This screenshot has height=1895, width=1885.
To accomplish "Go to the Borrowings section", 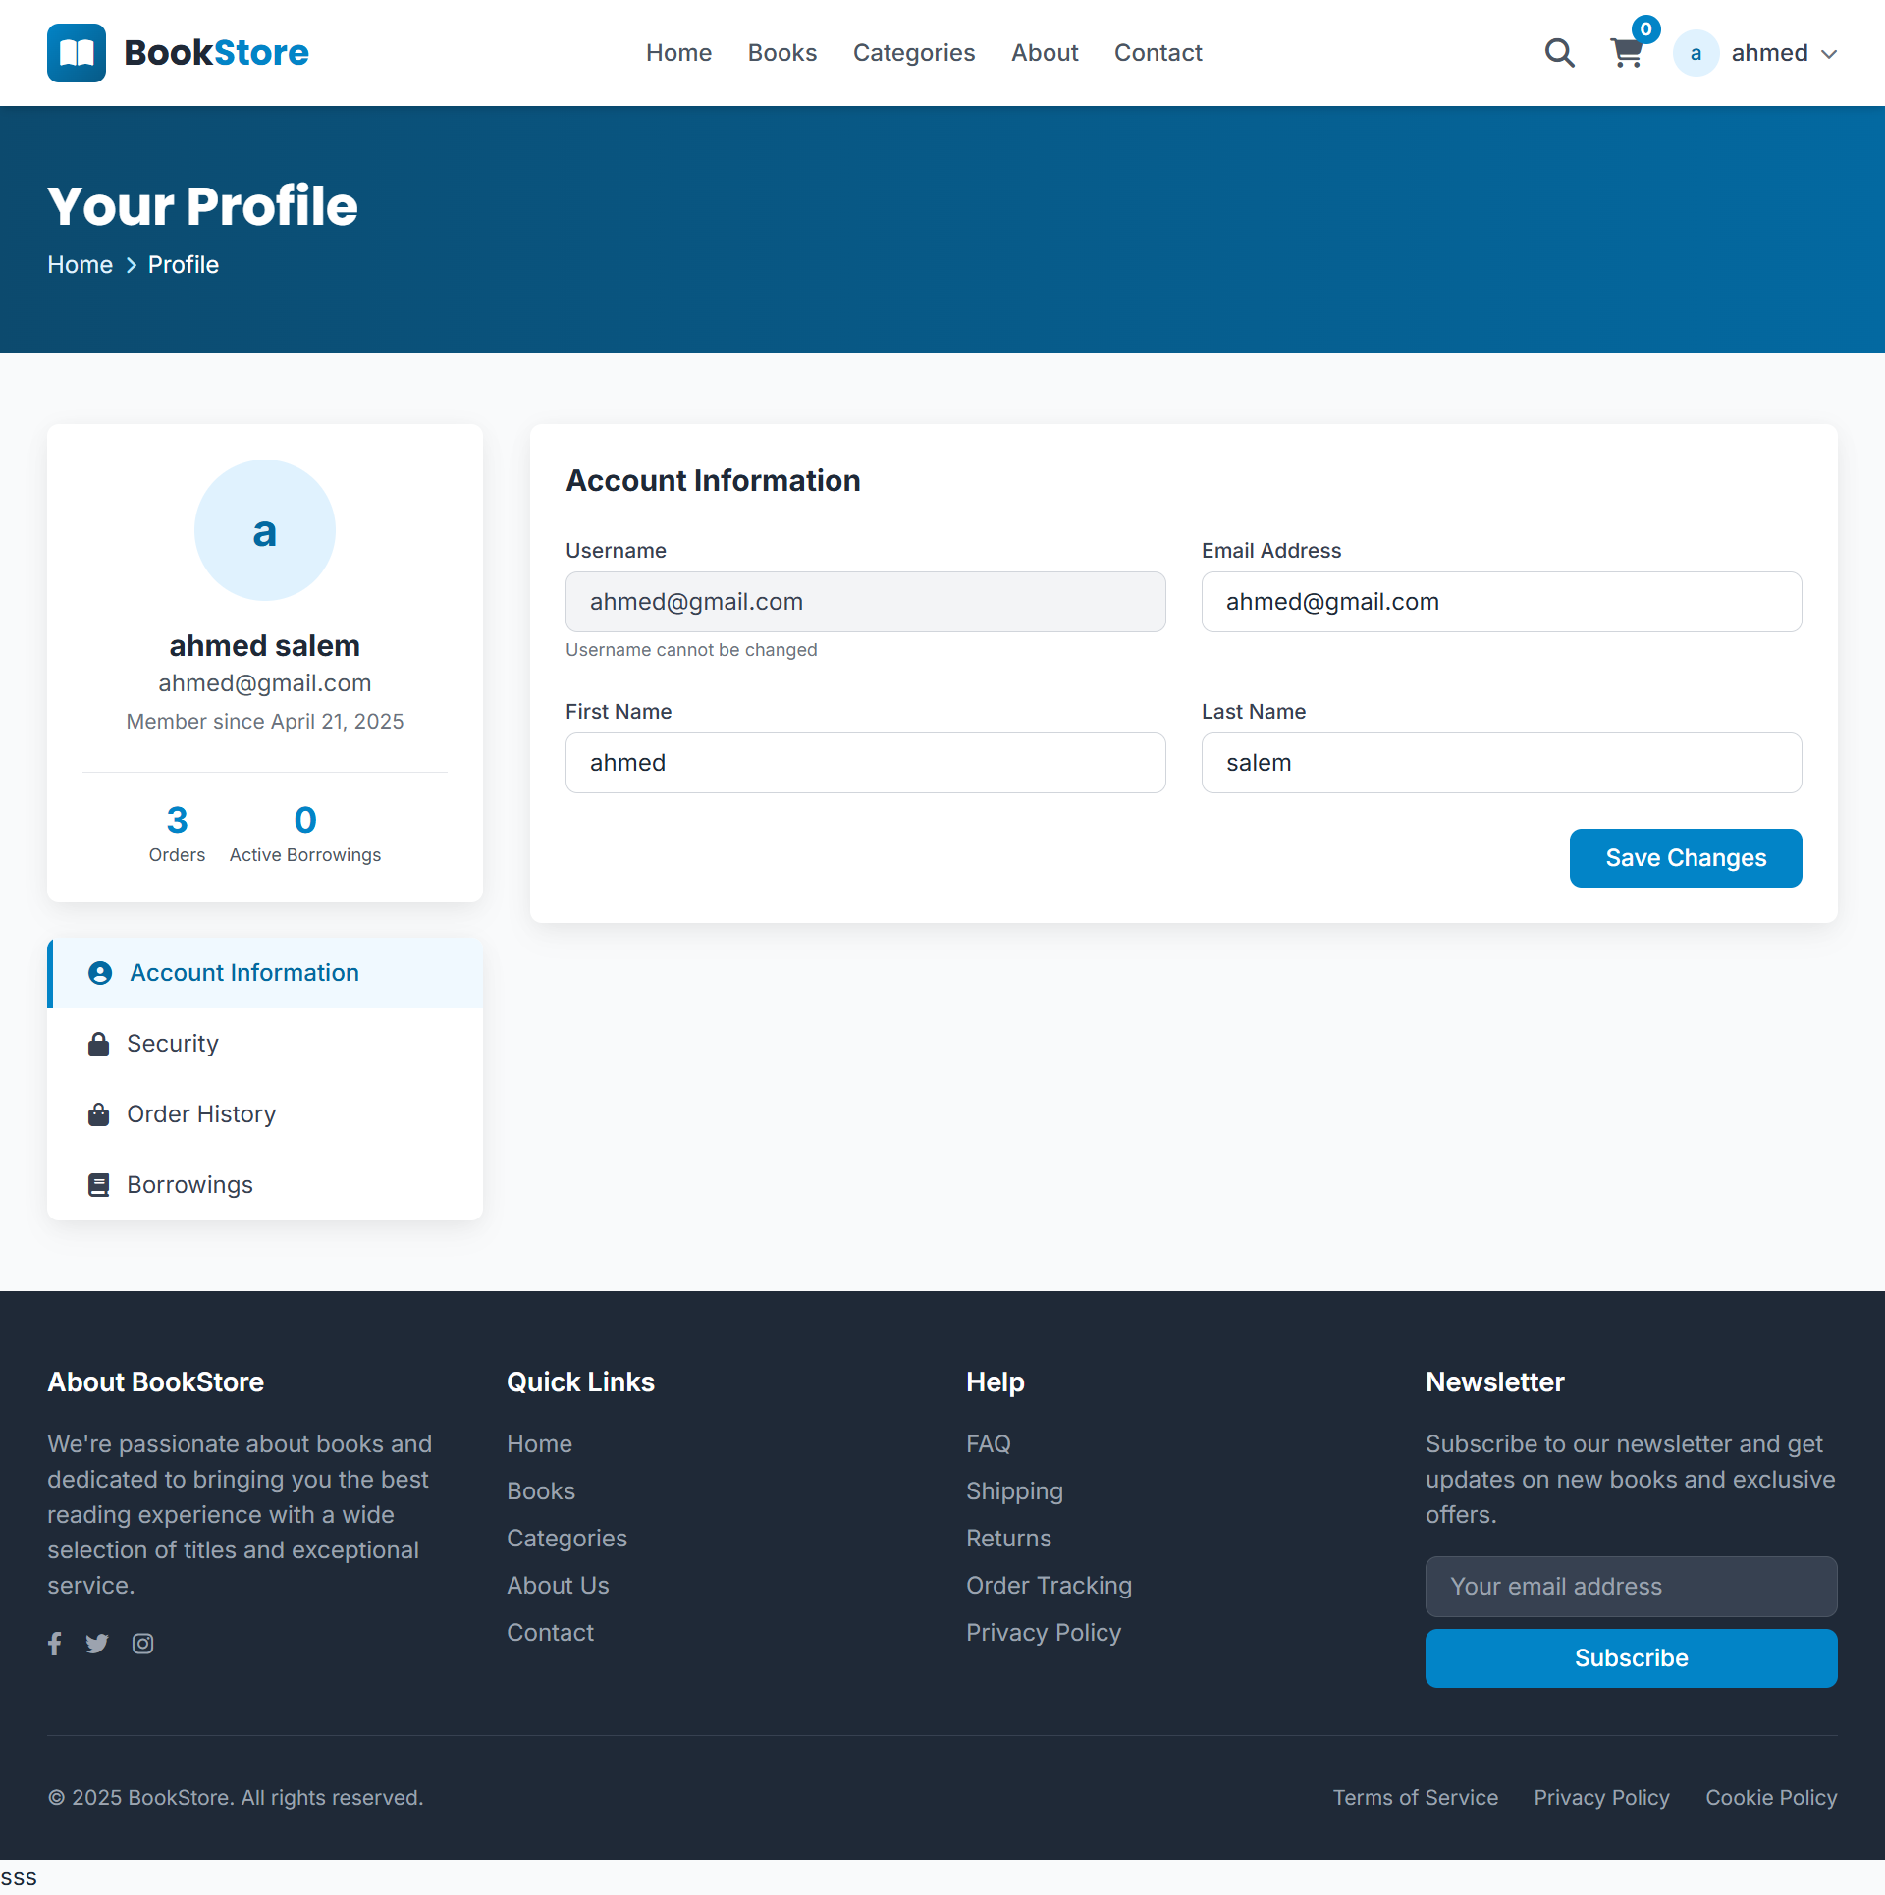I will click(189, 1185).
